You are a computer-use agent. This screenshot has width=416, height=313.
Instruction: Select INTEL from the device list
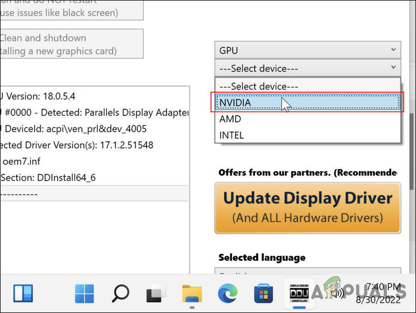(308, 135)
